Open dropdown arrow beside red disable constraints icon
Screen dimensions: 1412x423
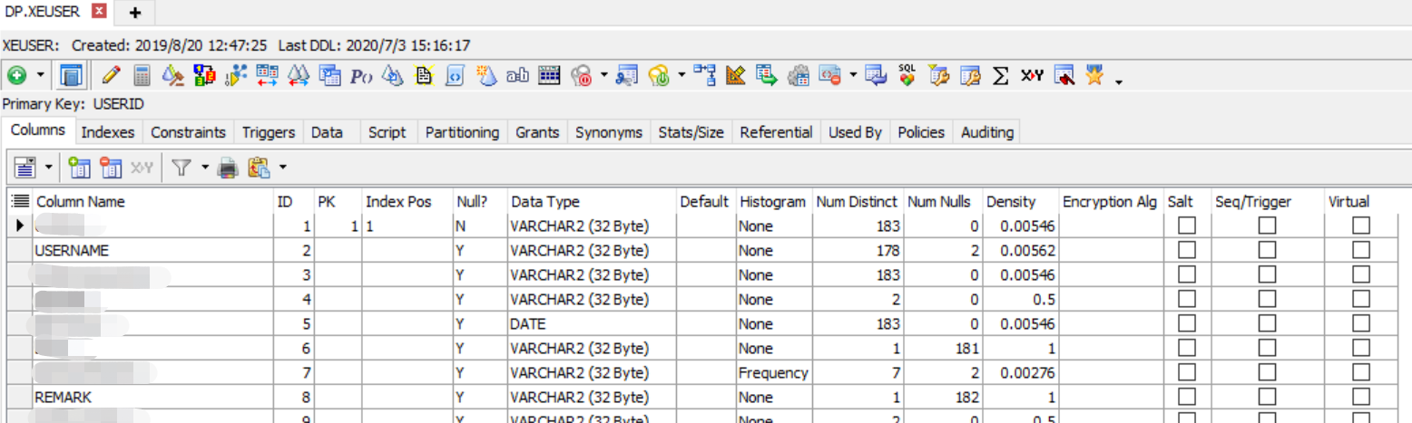pyautogui.click(x=603, y=75)
